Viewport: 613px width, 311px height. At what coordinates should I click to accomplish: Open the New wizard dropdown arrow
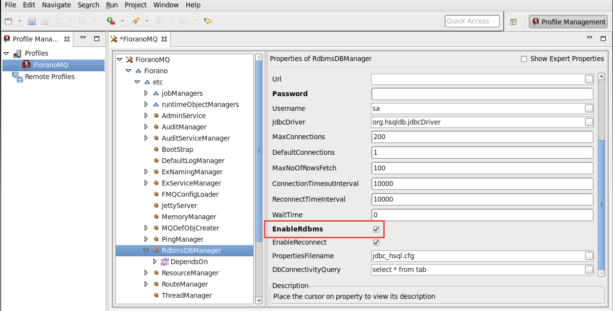20,21
